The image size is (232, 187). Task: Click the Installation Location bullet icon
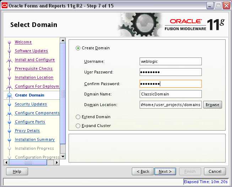pos(10,78)
